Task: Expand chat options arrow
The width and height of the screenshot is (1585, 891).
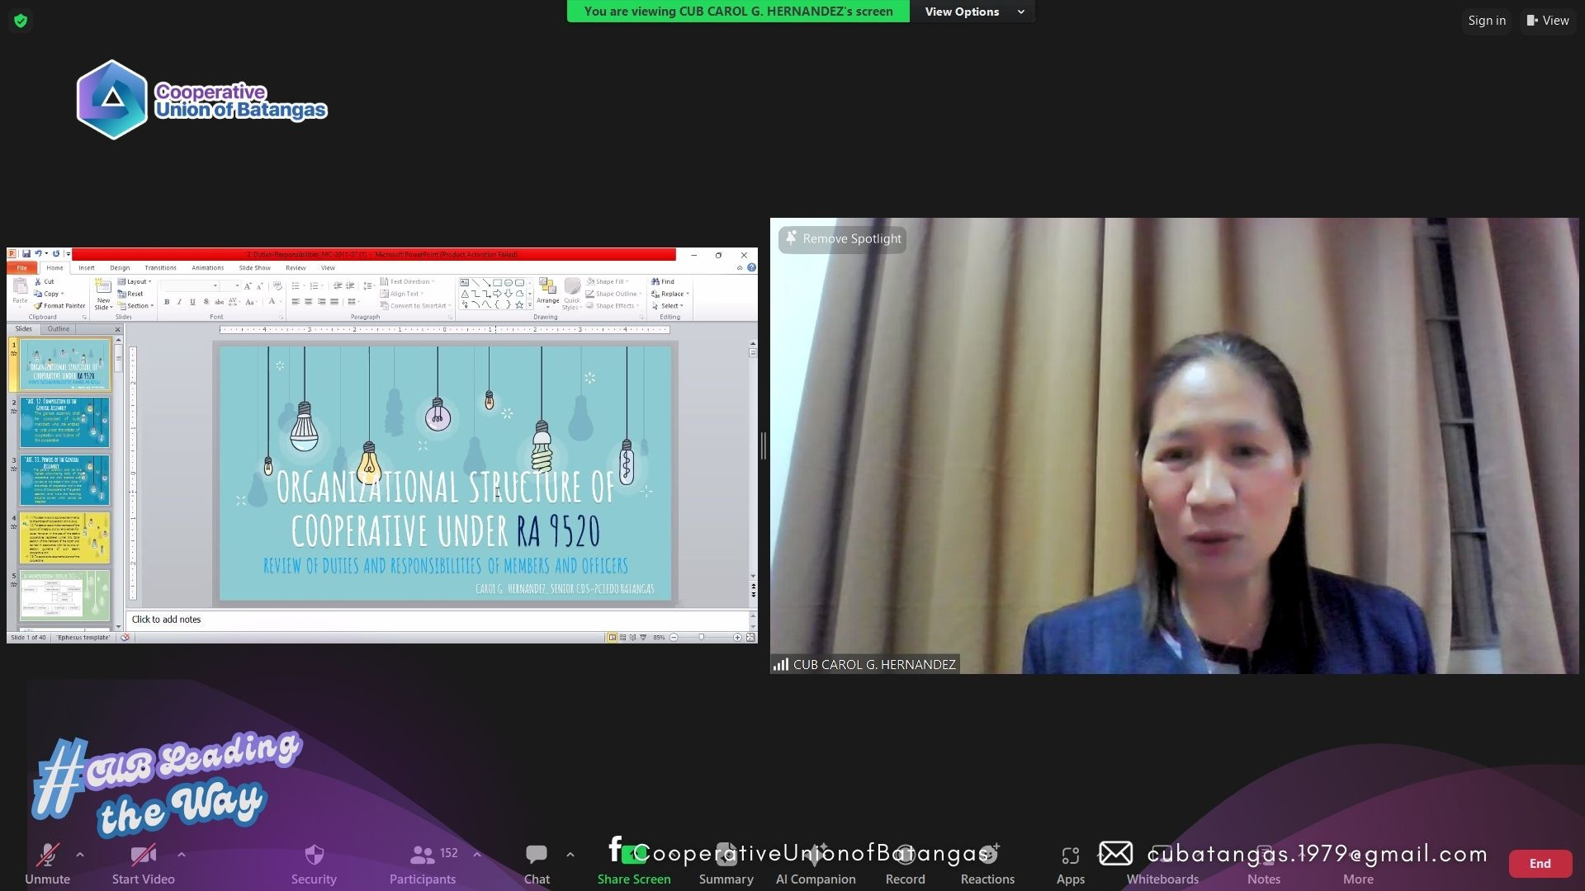Action: 570,855
